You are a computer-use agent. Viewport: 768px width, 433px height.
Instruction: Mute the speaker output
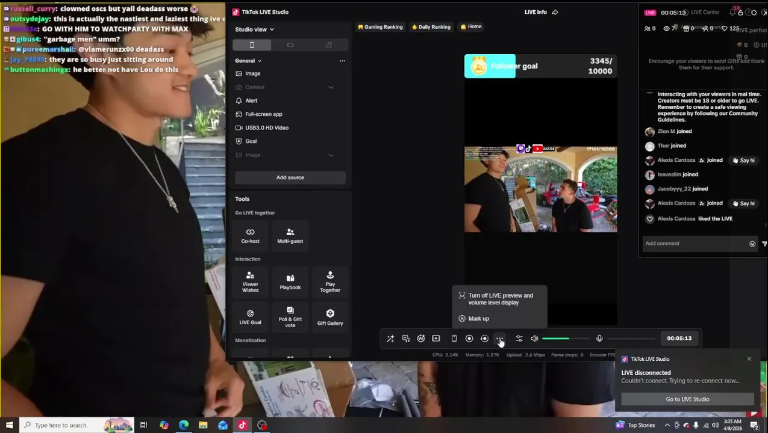534,339
